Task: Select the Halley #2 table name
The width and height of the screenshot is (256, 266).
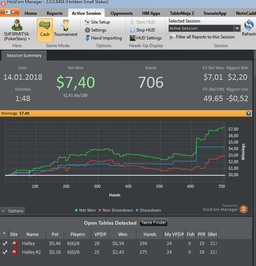Action: coord(31,252)
